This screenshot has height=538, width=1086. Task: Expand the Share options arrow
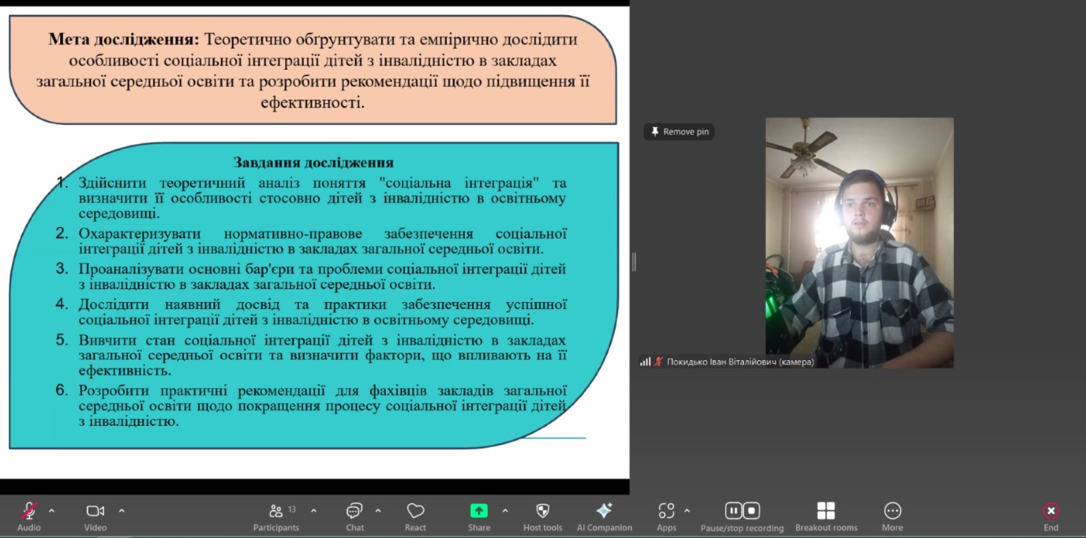pyautogui.click(x=505, y=511)
